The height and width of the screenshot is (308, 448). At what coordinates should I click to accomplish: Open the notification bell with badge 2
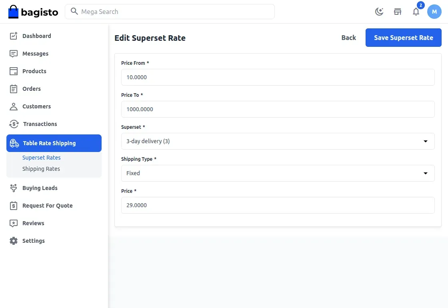tap(416, 12)
